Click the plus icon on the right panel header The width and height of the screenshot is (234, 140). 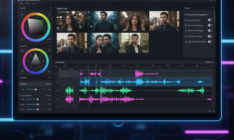click(214, 8)
